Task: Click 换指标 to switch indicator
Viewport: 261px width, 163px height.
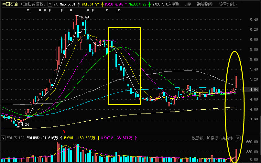Action: pos(227,138)
